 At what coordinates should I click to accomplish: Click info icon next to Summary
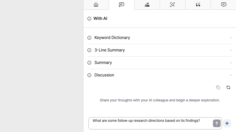[89, 63]
